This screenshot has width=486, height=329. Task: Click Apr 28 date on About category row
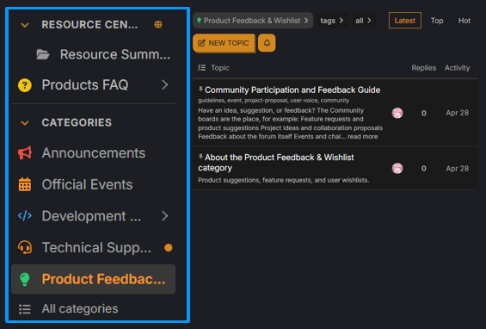click(x=457, y=169)
